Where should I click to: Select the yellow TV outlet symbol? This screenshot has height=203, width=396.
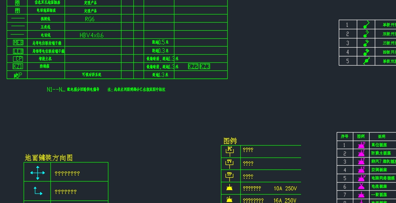coord(229,164)
